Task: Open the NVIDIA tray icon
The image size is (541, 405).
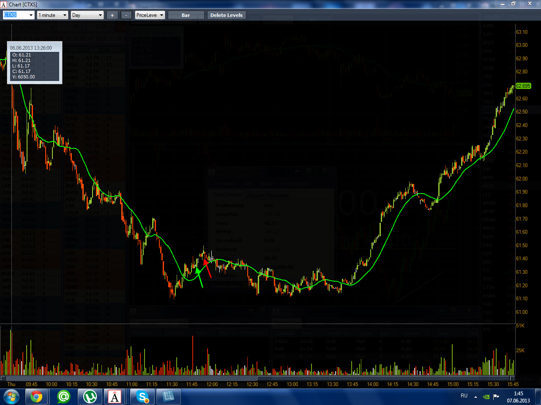Action: [486, 397]
